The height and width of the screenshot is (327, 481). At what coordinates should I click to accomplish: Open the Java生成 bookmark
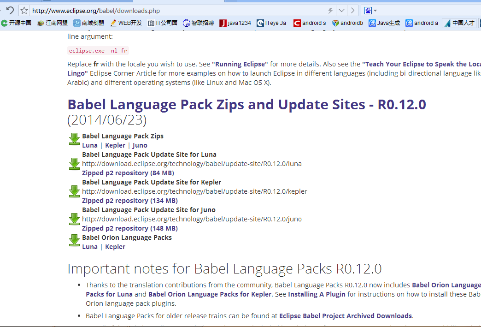(384, 23)
